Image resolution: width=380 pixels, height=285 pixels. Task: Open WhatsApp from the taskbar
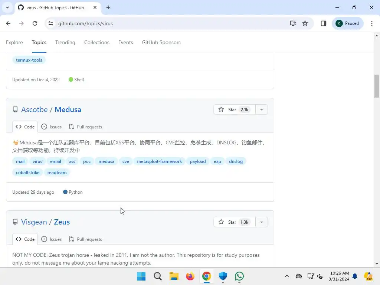click(239, 276)
